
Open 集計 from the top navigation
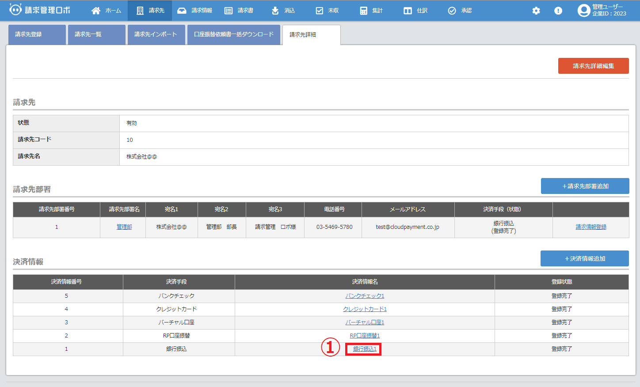point(371,11)
